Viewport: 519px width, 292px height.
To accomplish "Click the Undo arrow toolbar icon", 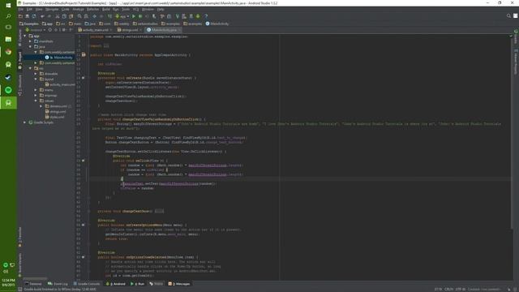I will (x=42, y=16).
